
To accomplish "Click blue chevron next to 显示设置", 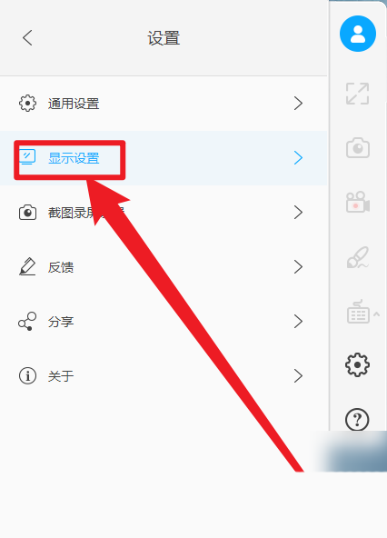I will click(x=299, y=158).
